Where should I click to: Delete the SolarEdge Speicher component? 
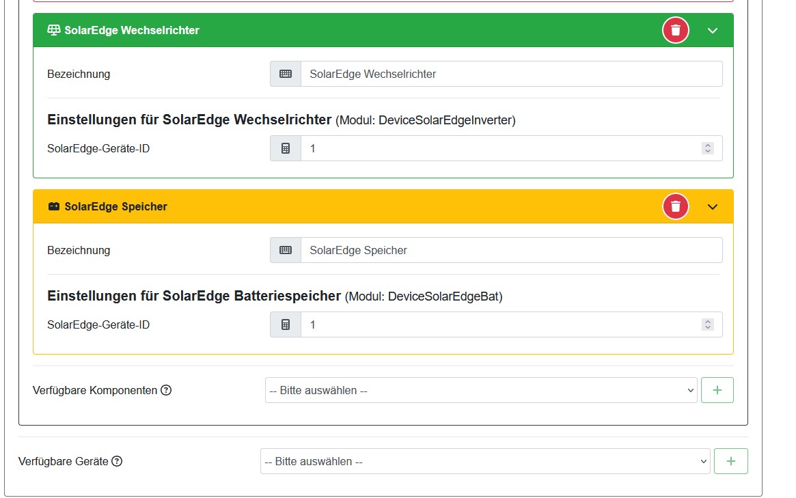tap(675, 206)
